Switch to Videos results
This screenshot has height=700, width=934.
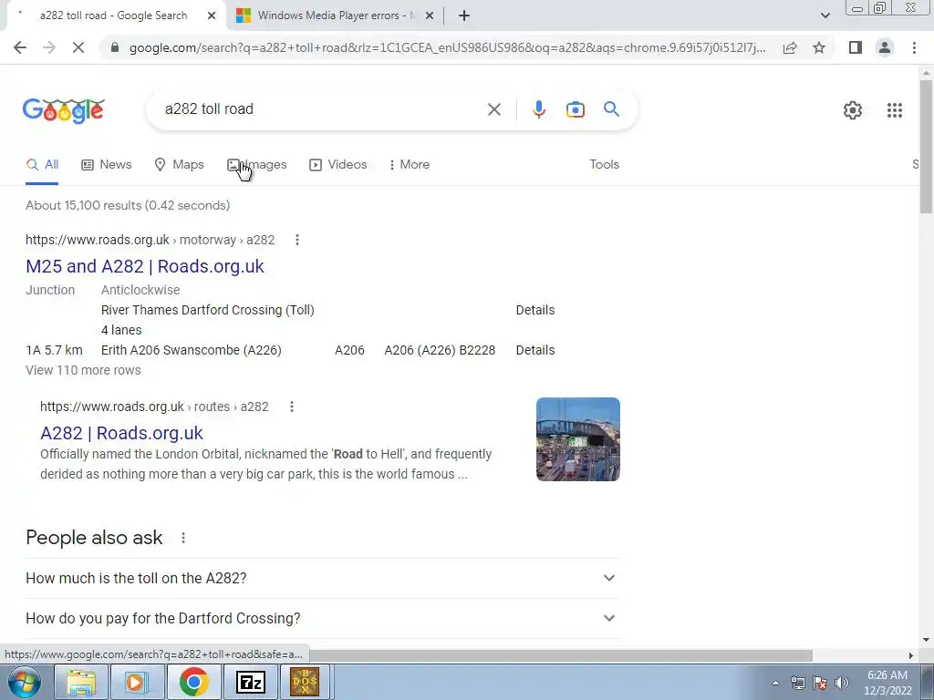point(337,165)
